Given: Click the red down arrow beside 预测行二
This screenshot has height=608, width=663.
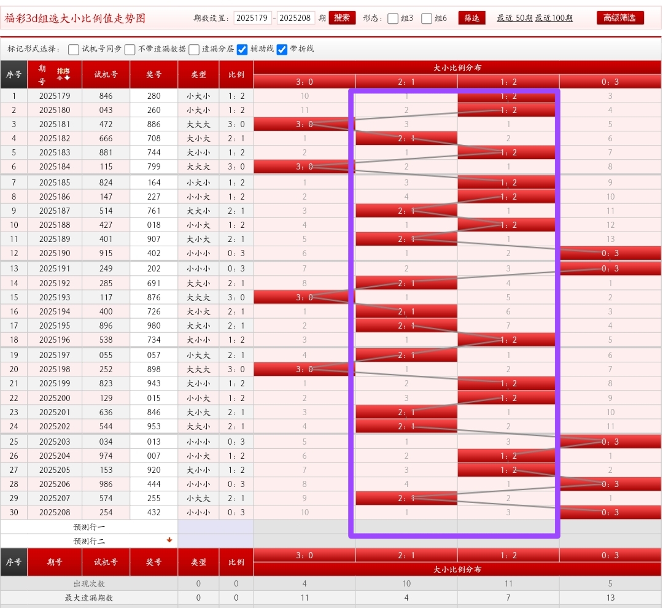Looking at the screenshot, I should [x=169, y=540].
